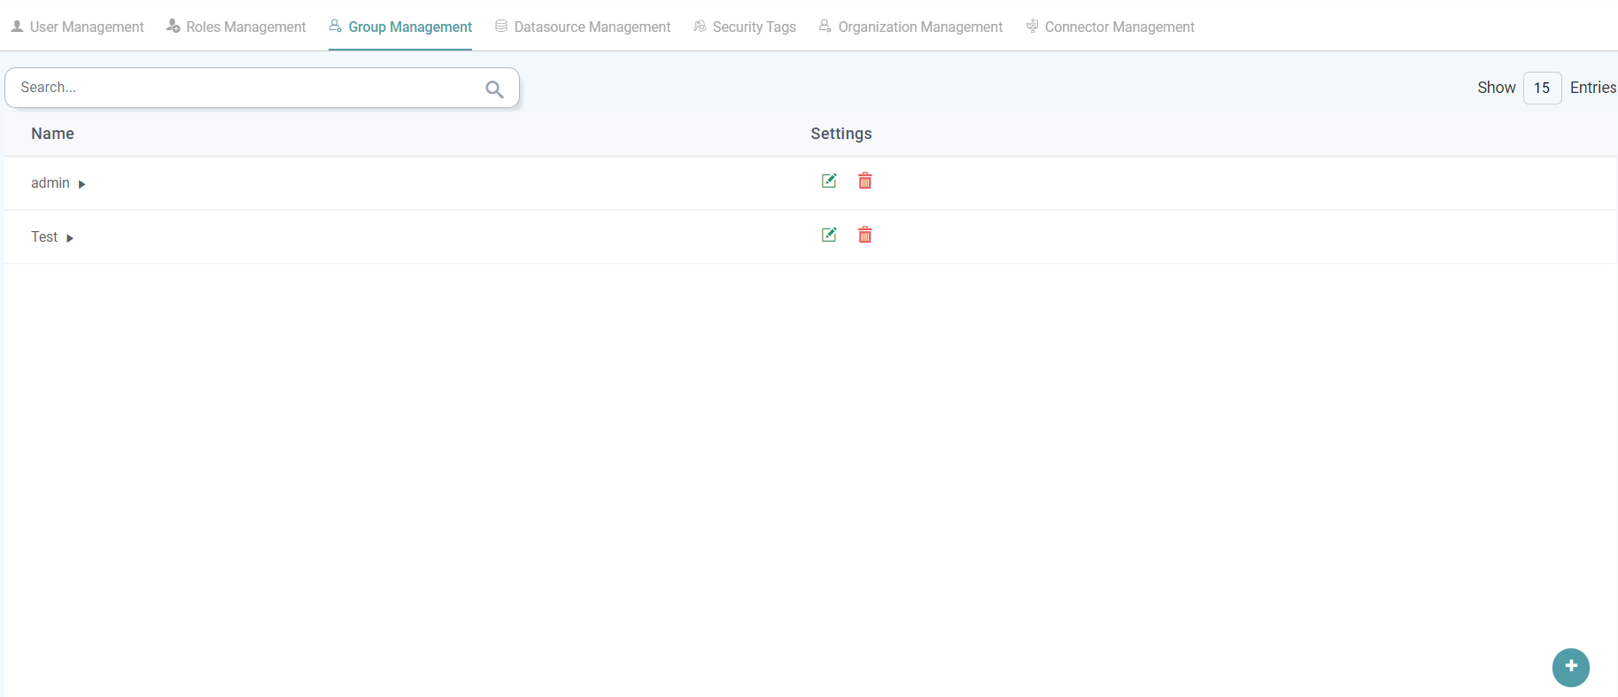Open the Connector Management tab

point(1111,27)
